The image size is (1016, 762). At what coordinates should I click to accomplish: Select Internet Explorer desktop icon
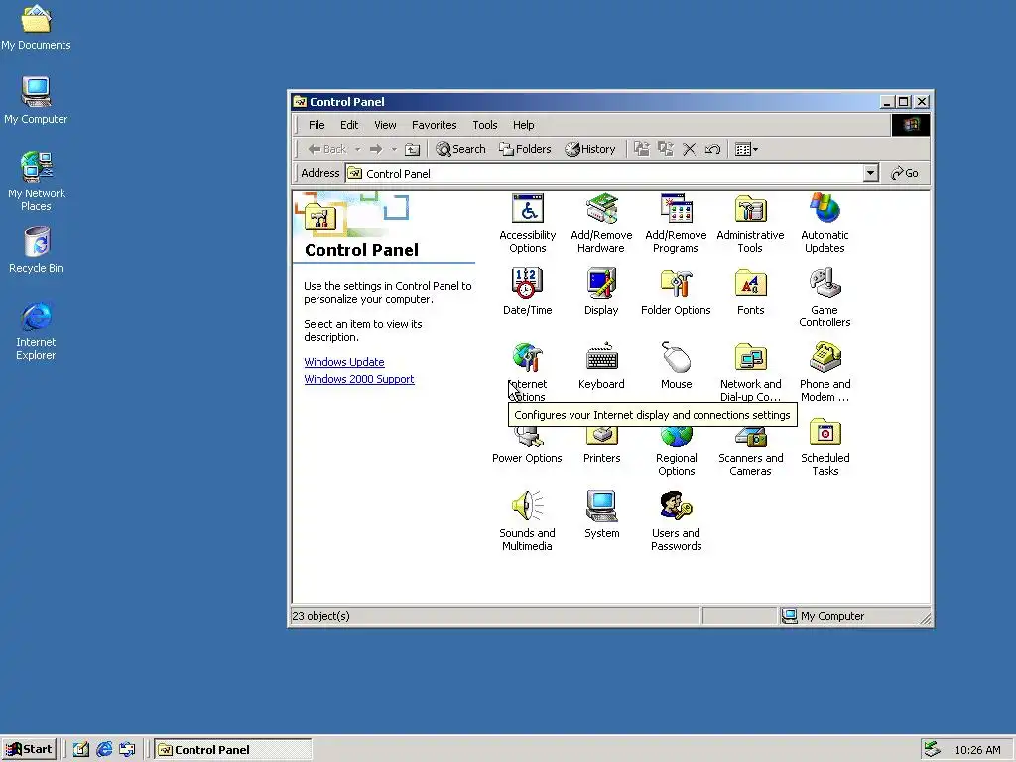[x=36, y=330]
